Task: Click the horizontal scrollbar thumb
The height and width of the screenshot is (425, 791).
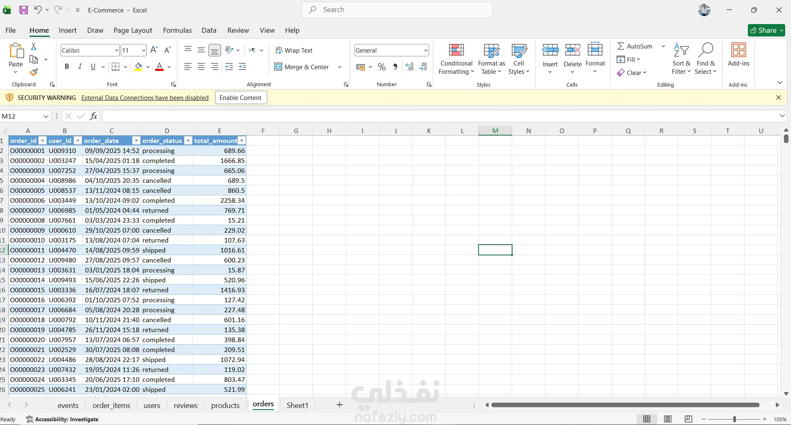Action: pyautogui.click(x=625, y=405)
